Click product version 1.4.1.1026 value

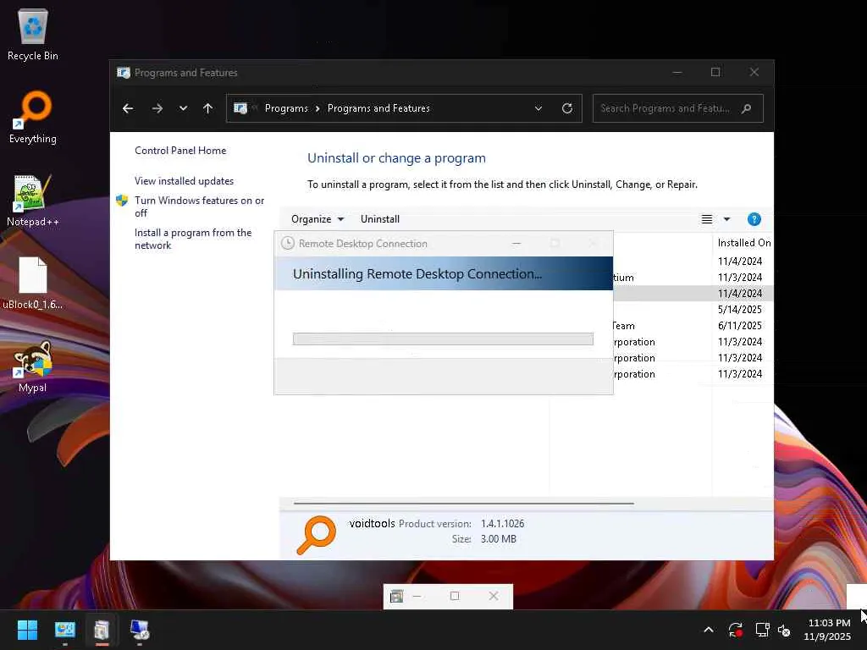pos(502,523)
